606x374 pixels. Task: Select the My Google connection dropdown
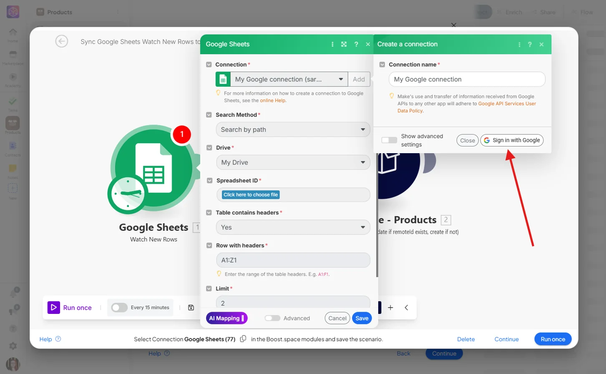289,79
